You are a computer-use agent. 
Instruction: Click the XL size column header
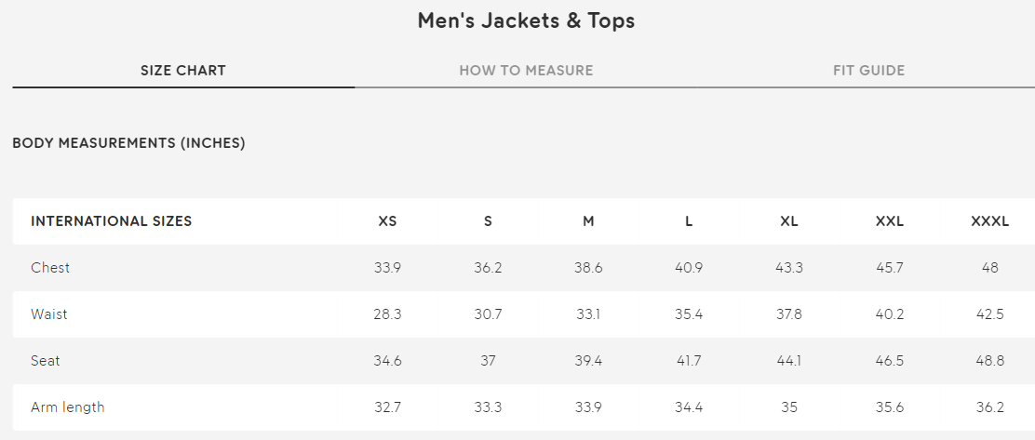click(x=789, y=221)
